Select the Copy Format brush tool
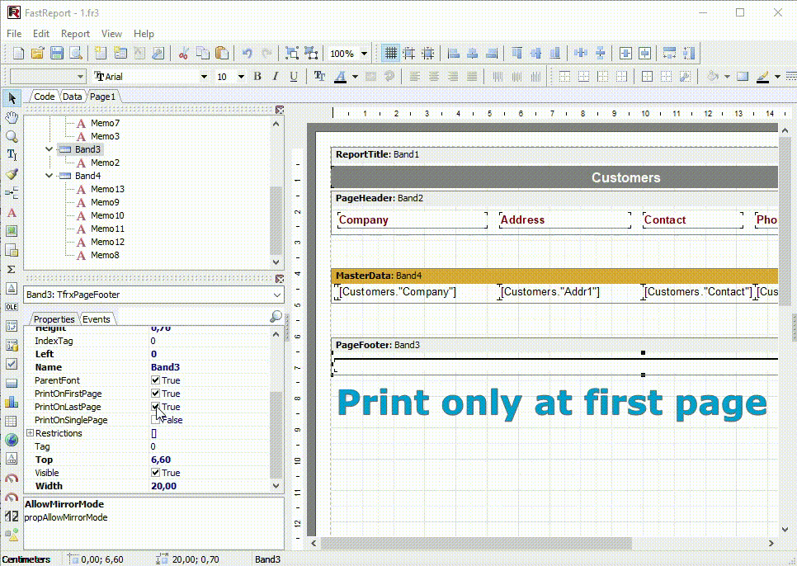This screenshot has height=566, width=797. click(x=12, y=174)
